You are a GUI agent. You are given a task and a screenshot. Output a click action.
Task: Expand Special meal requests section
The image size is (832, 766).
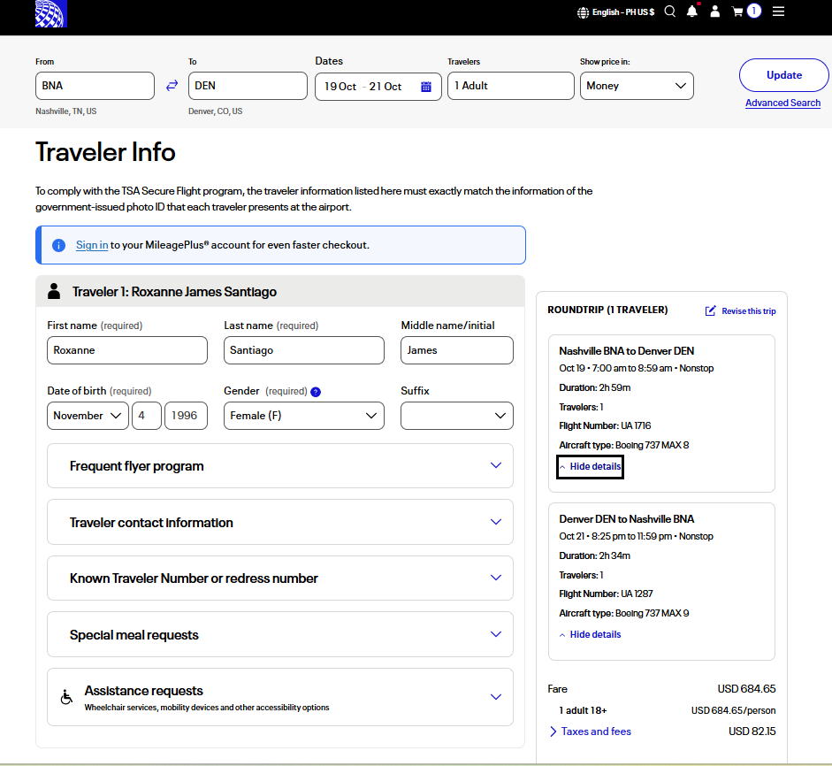[x=280, y=635]
